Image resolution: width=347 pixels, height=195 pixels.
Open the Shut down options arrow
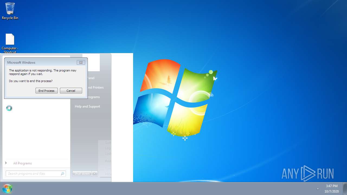(95, 174)
